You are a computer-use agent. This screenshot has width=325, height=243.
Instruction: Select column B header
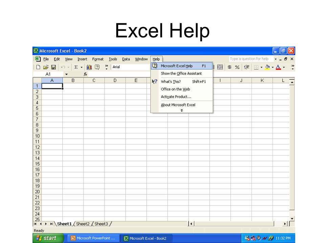point(73,80)
